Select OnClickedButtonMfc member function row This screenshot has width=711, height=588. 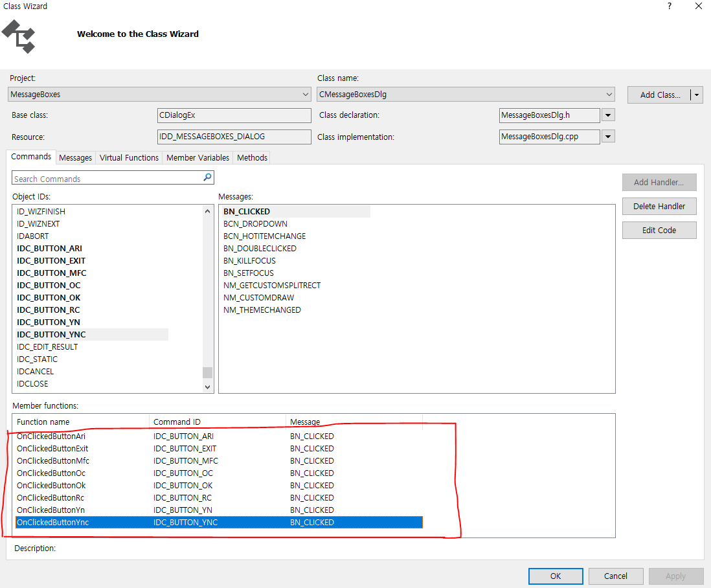coord(219,460)
